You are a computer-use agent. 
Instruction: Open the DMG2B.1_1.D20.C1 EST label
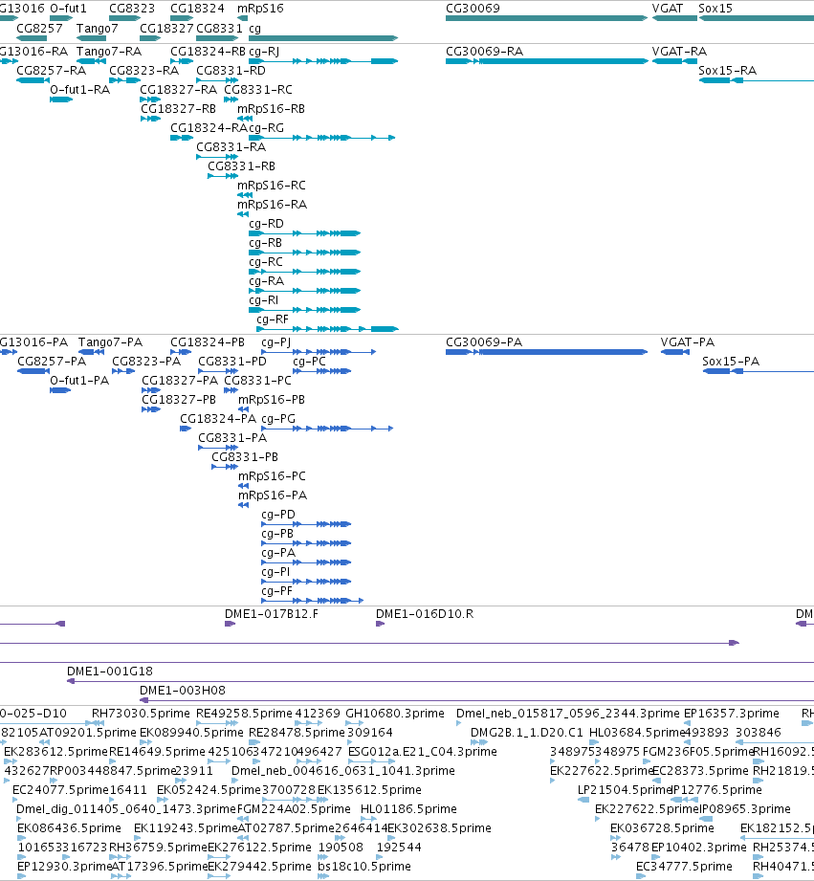[527, 733]
